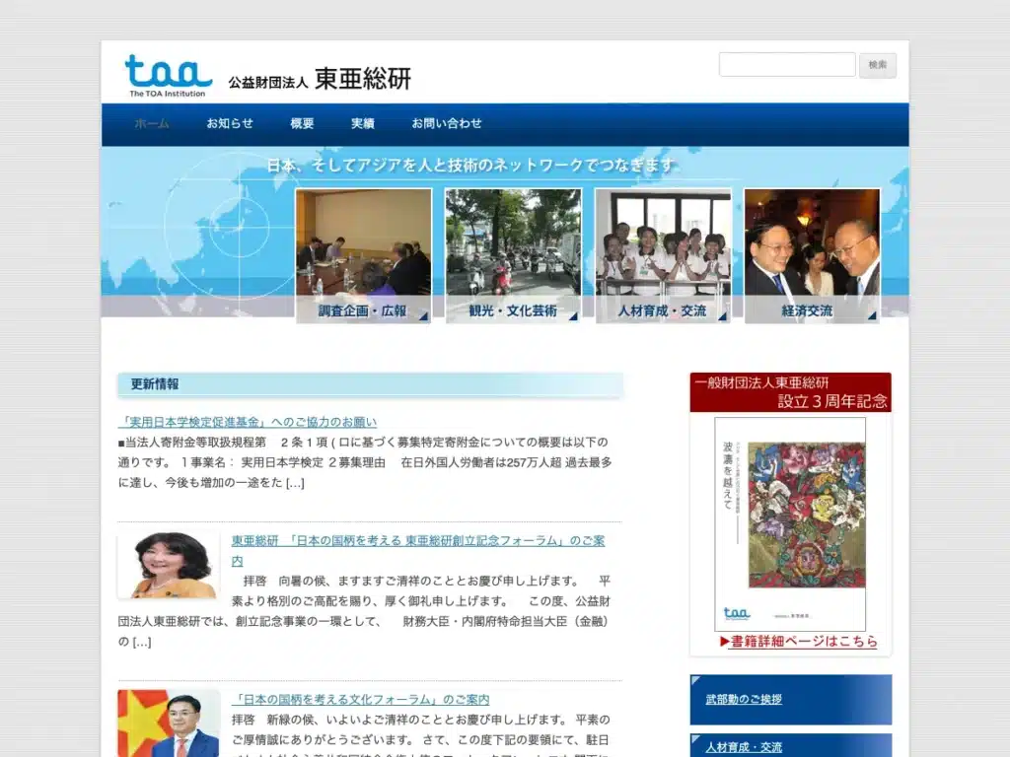Open 「実用日本学検定促進基金」へのご協力のお願い article
Screen dimensions: 1010x757
[248, 422]
